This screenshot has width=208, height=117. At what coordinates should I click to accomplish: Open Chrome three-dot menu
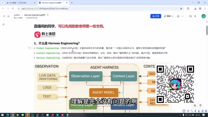coord(205,9)
